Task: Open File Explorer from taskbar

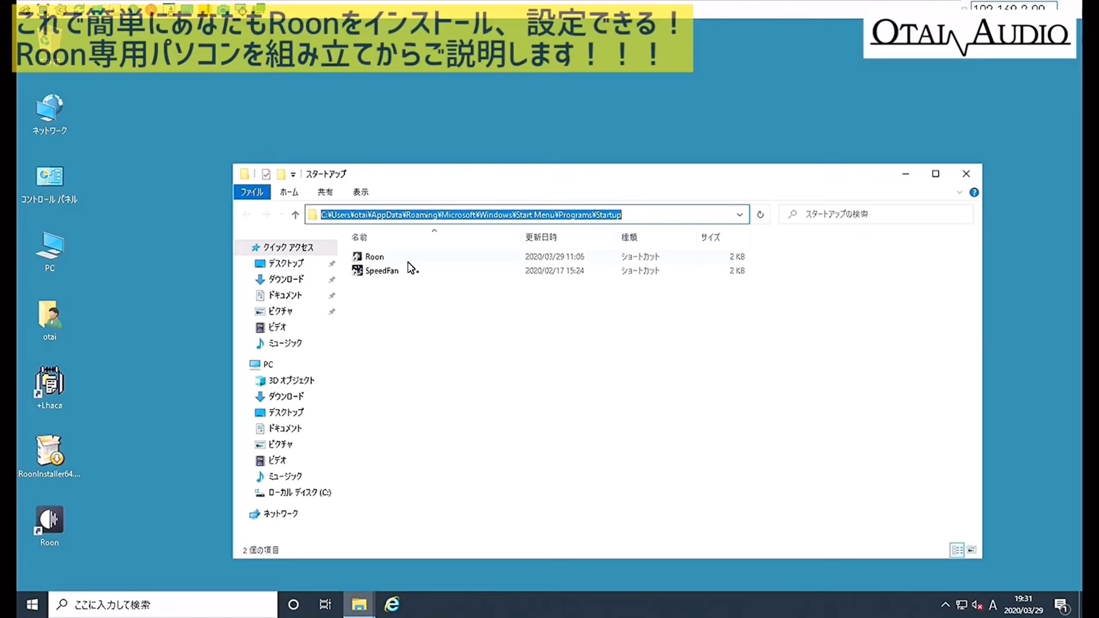Action: coord(359,604)
